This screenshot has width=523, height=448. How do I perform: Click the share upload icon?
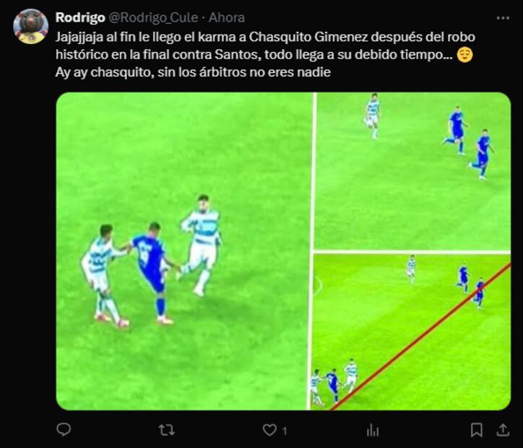click(503, 430)
